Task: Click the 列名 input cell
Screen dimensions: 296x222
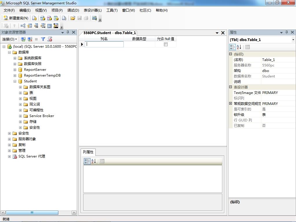Action: (x=104, y=44)
